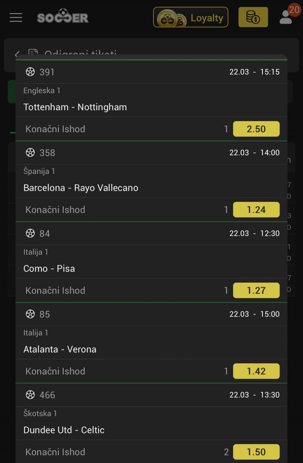Screen dimensions: 303x463
Task: Choose the 1.42 odds for Atalanta
Action: pos(256,371)
